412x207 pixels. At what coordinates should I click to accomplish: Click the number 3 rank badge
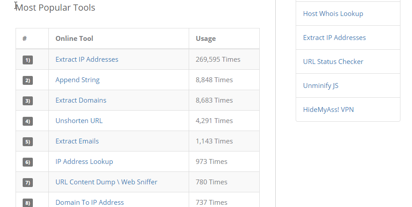28,101
